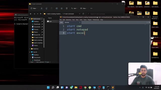Viewport: 161px width, 90px height.
Task: Click the Back arrow in File Explorer
Action: click(x=31, y=14)
